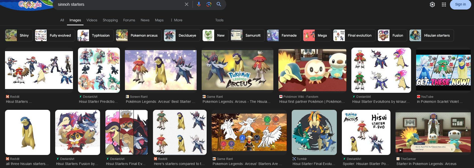
Task: Open Reddit single Hisuian Typhlosion image
Action: pyautogui.click(x=28, y=132)
